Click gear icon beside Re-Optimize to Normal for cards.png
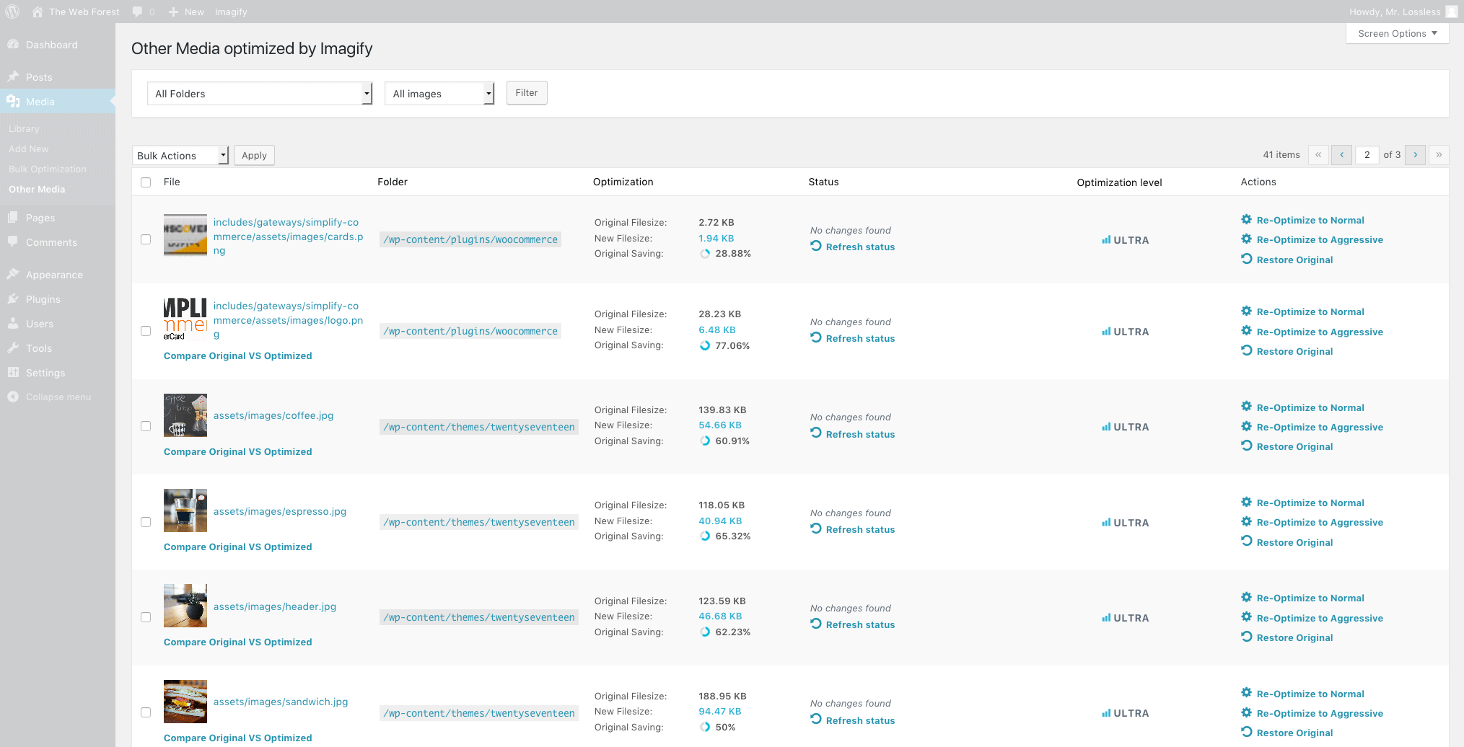 click(1246, 220)
